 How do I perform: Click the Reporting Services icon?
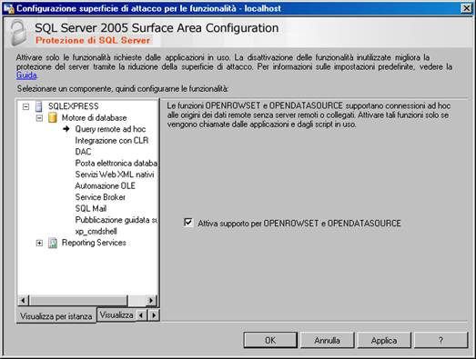53,243
